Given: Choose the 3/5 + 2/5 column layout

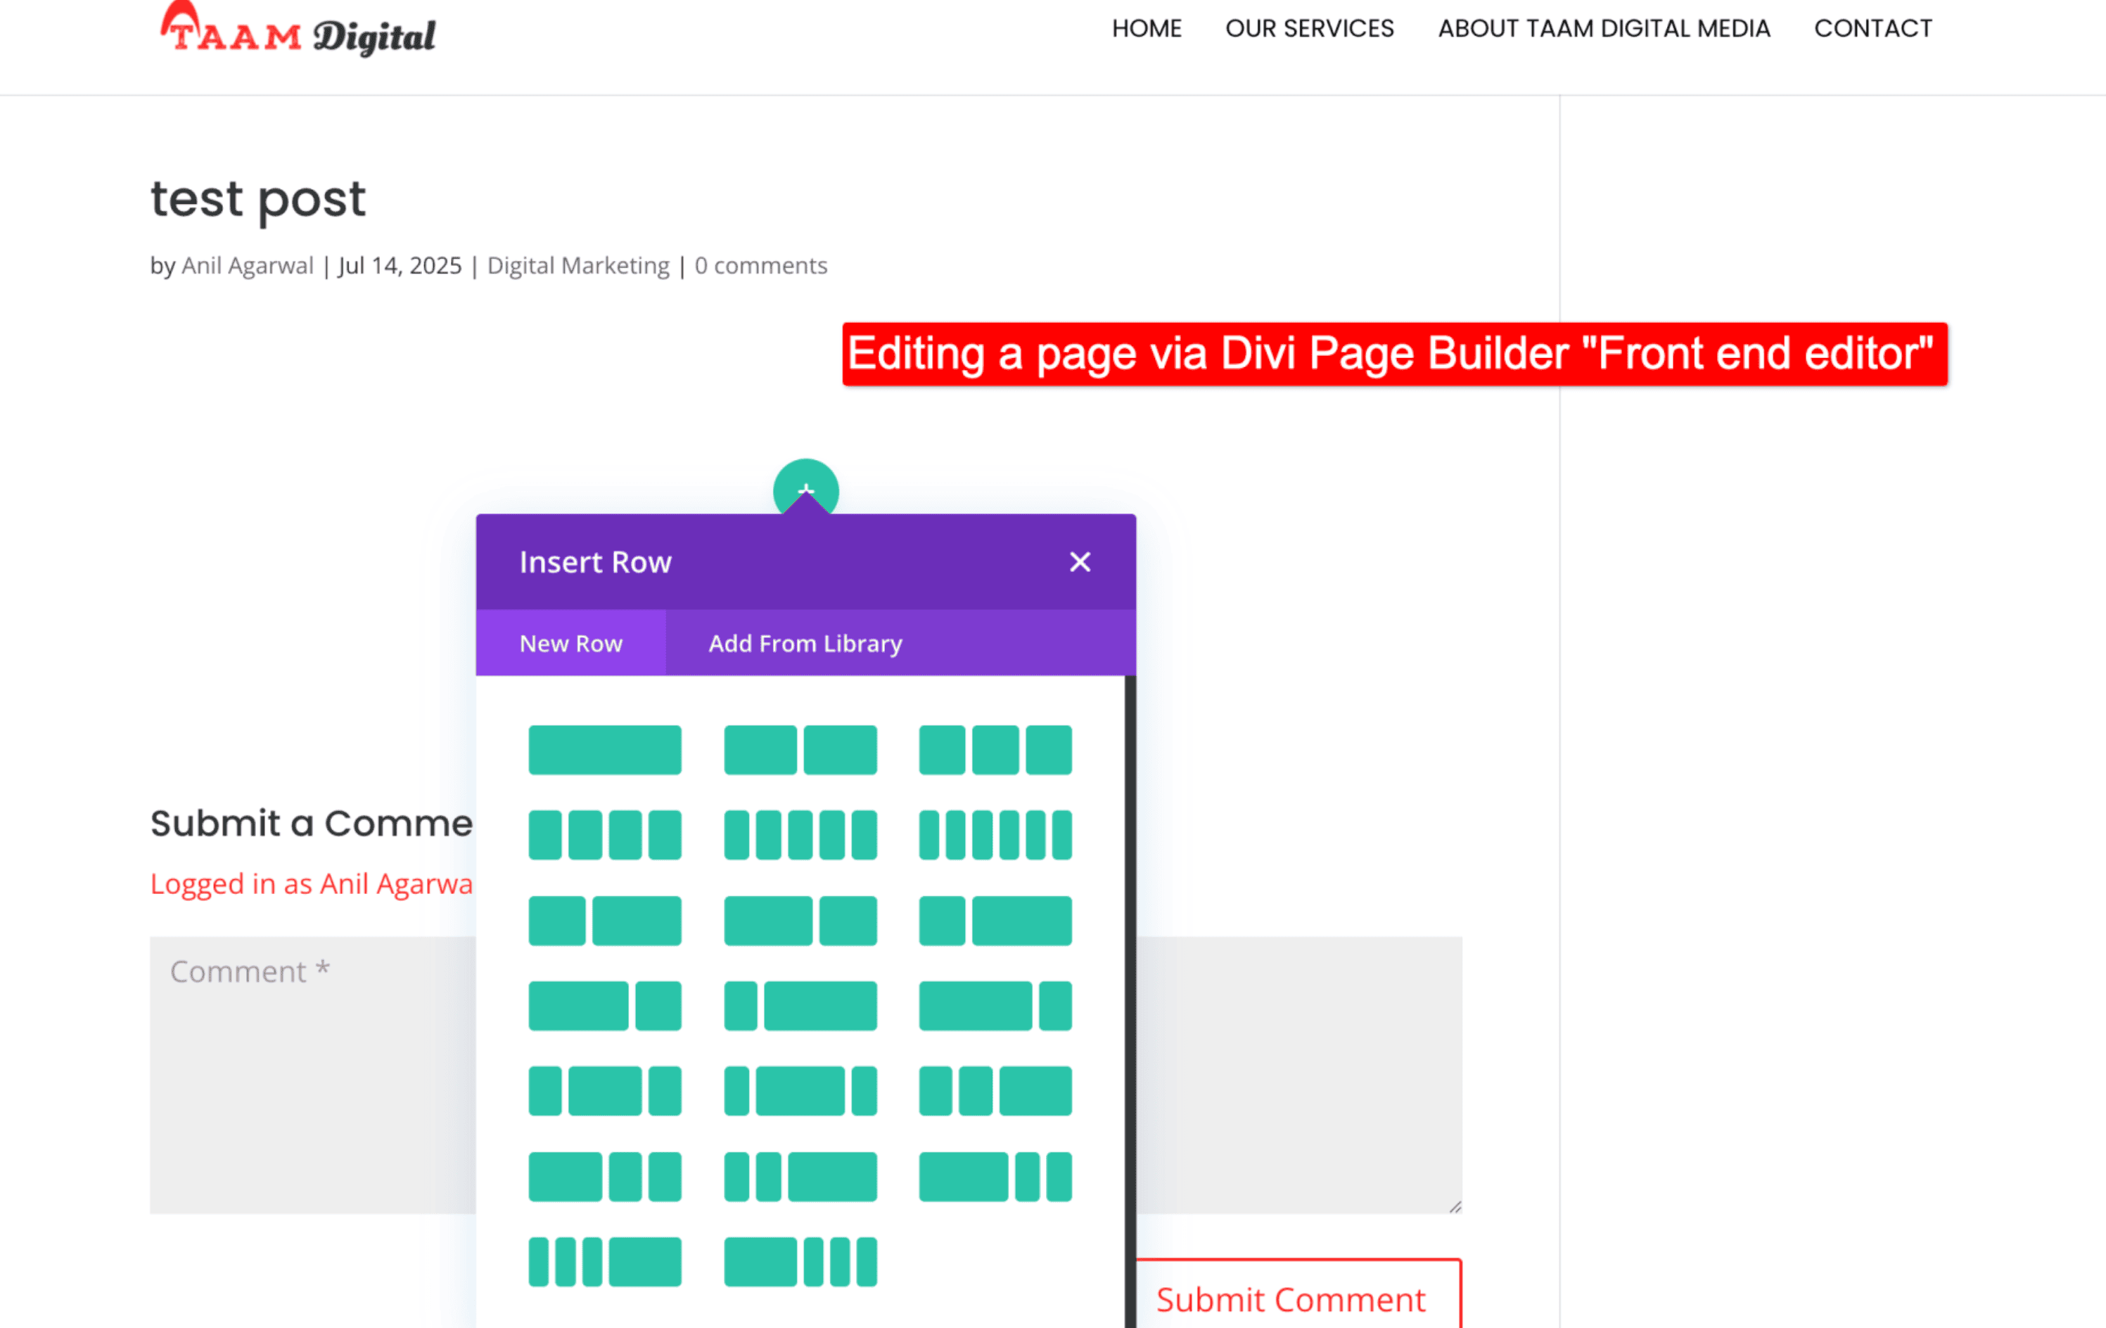Looking at the screenshot, I should [800, 920].
